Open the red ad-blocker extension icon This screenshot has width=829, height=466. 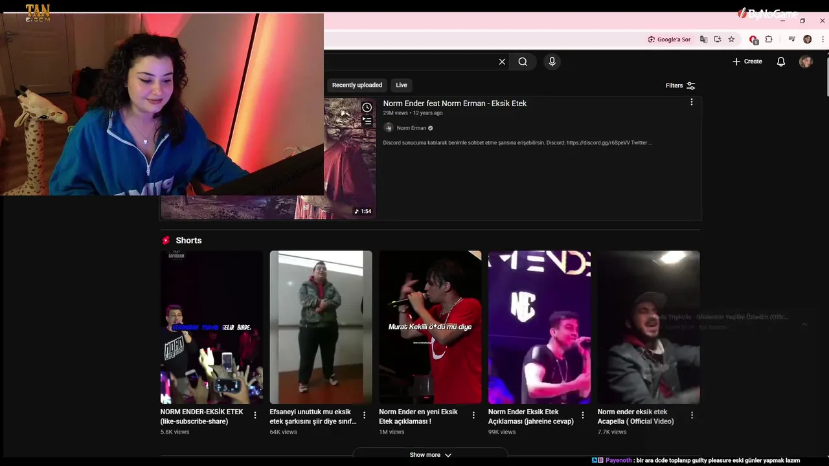[x=753, y=39]
